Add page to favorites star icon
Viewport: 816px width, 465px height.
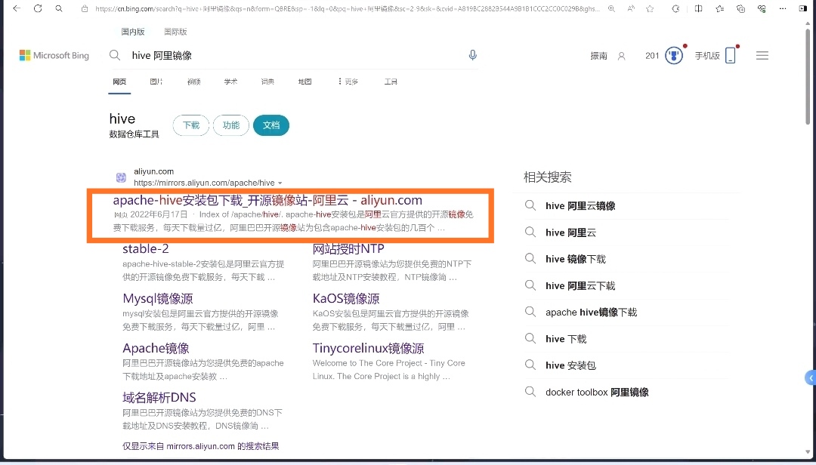(650, 9)
